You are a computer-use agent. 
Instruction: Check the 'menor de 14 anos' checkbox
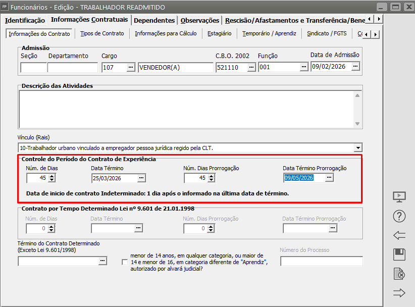(125, 262)
